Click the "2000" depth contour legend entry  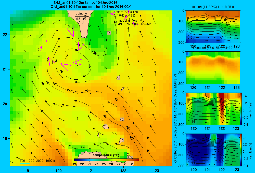(40, 161)
